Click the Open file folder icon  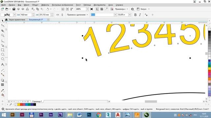7,9
